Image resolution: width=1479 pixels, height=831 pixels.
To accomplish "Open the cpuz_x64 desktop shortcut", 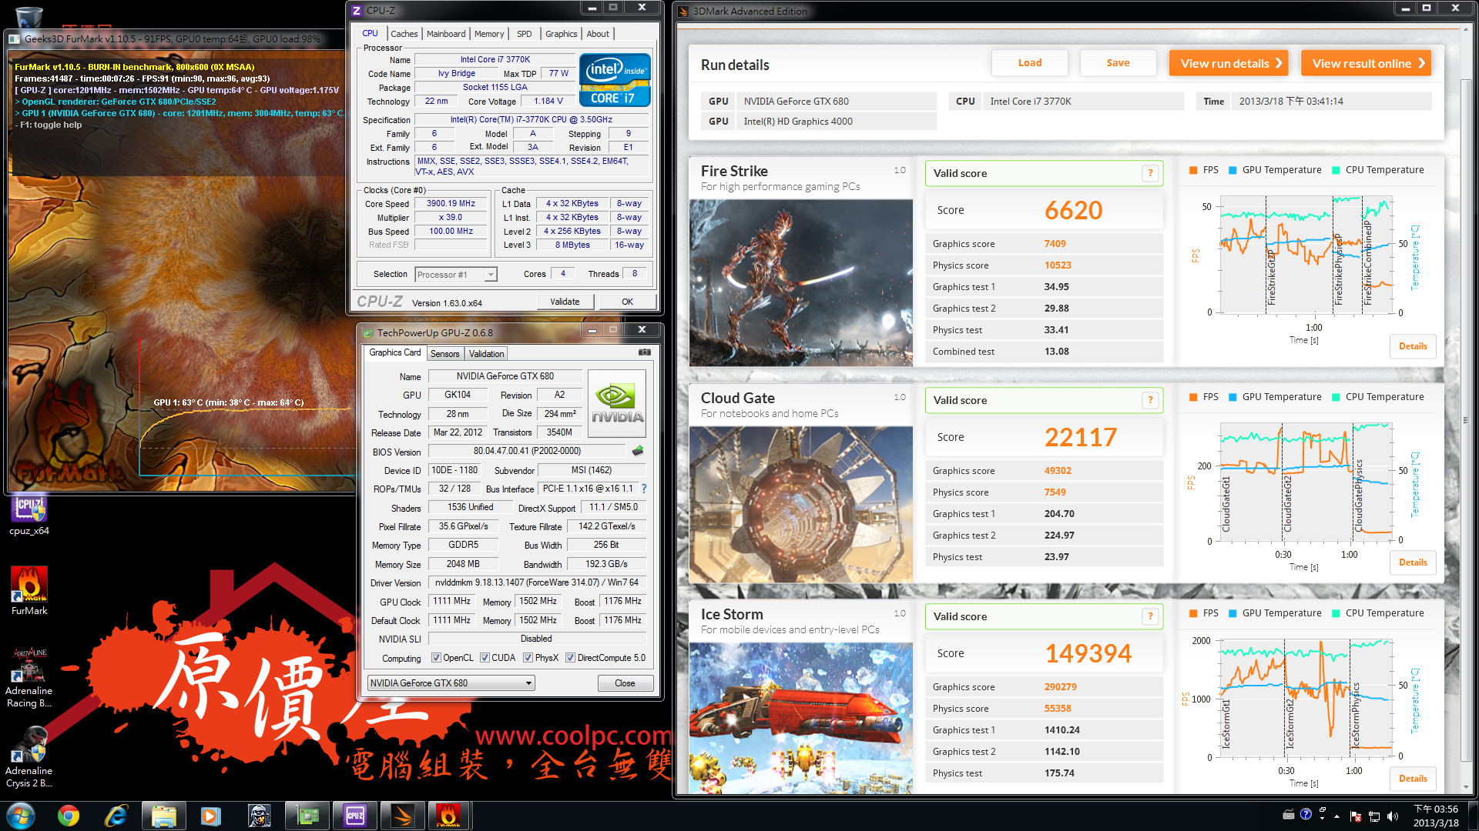I will [29, 516].
